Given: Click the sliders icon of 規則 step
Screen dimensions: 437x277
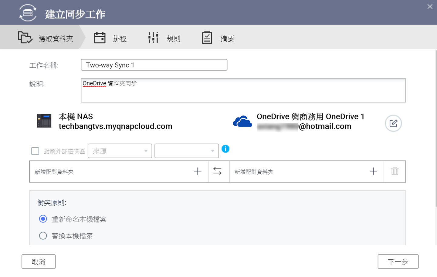Looking at the screenshot, I should [153, 38].
